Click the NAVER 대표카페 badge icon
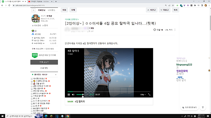 coord(35,55)
